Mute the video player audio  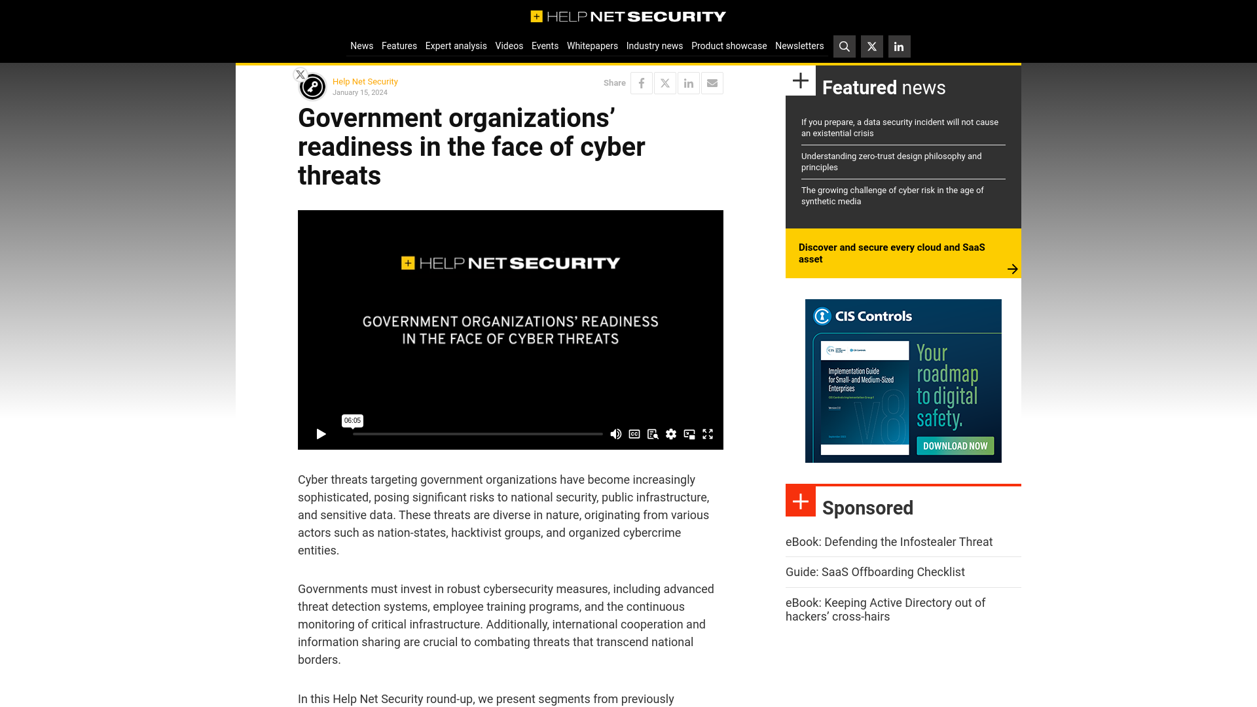point(617,434)
